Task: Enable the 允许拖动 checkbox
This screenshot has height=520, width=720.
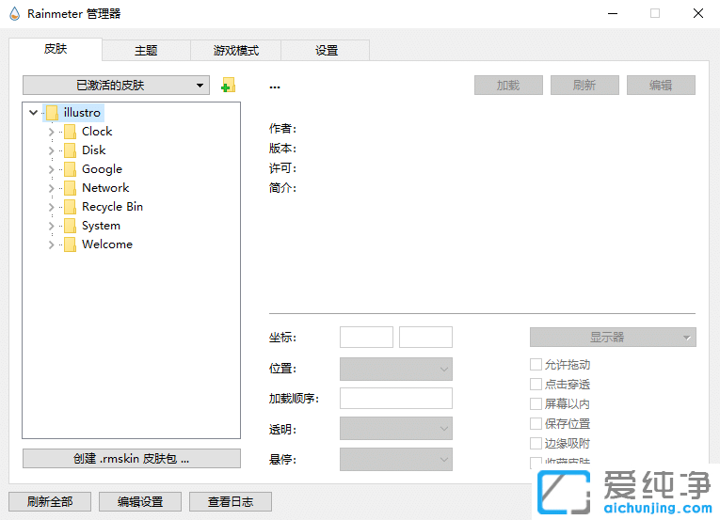Action: pyautogui.click(x=536, y=365)
